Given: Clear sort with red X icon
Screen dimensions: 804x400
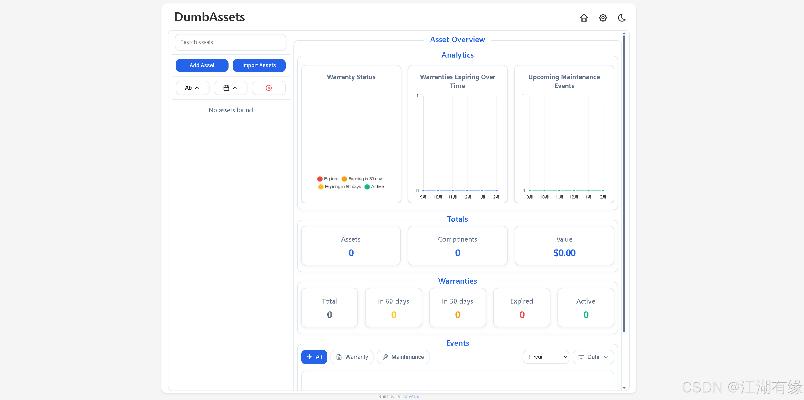Looking at the screenshot, I should 268,88.
